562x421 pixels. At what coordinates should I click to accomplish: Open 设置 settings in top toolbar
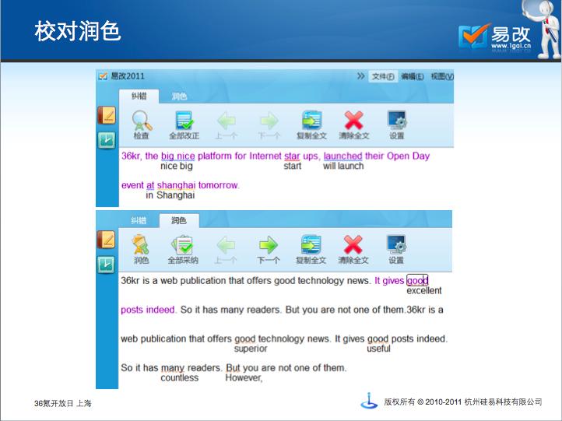396,121
